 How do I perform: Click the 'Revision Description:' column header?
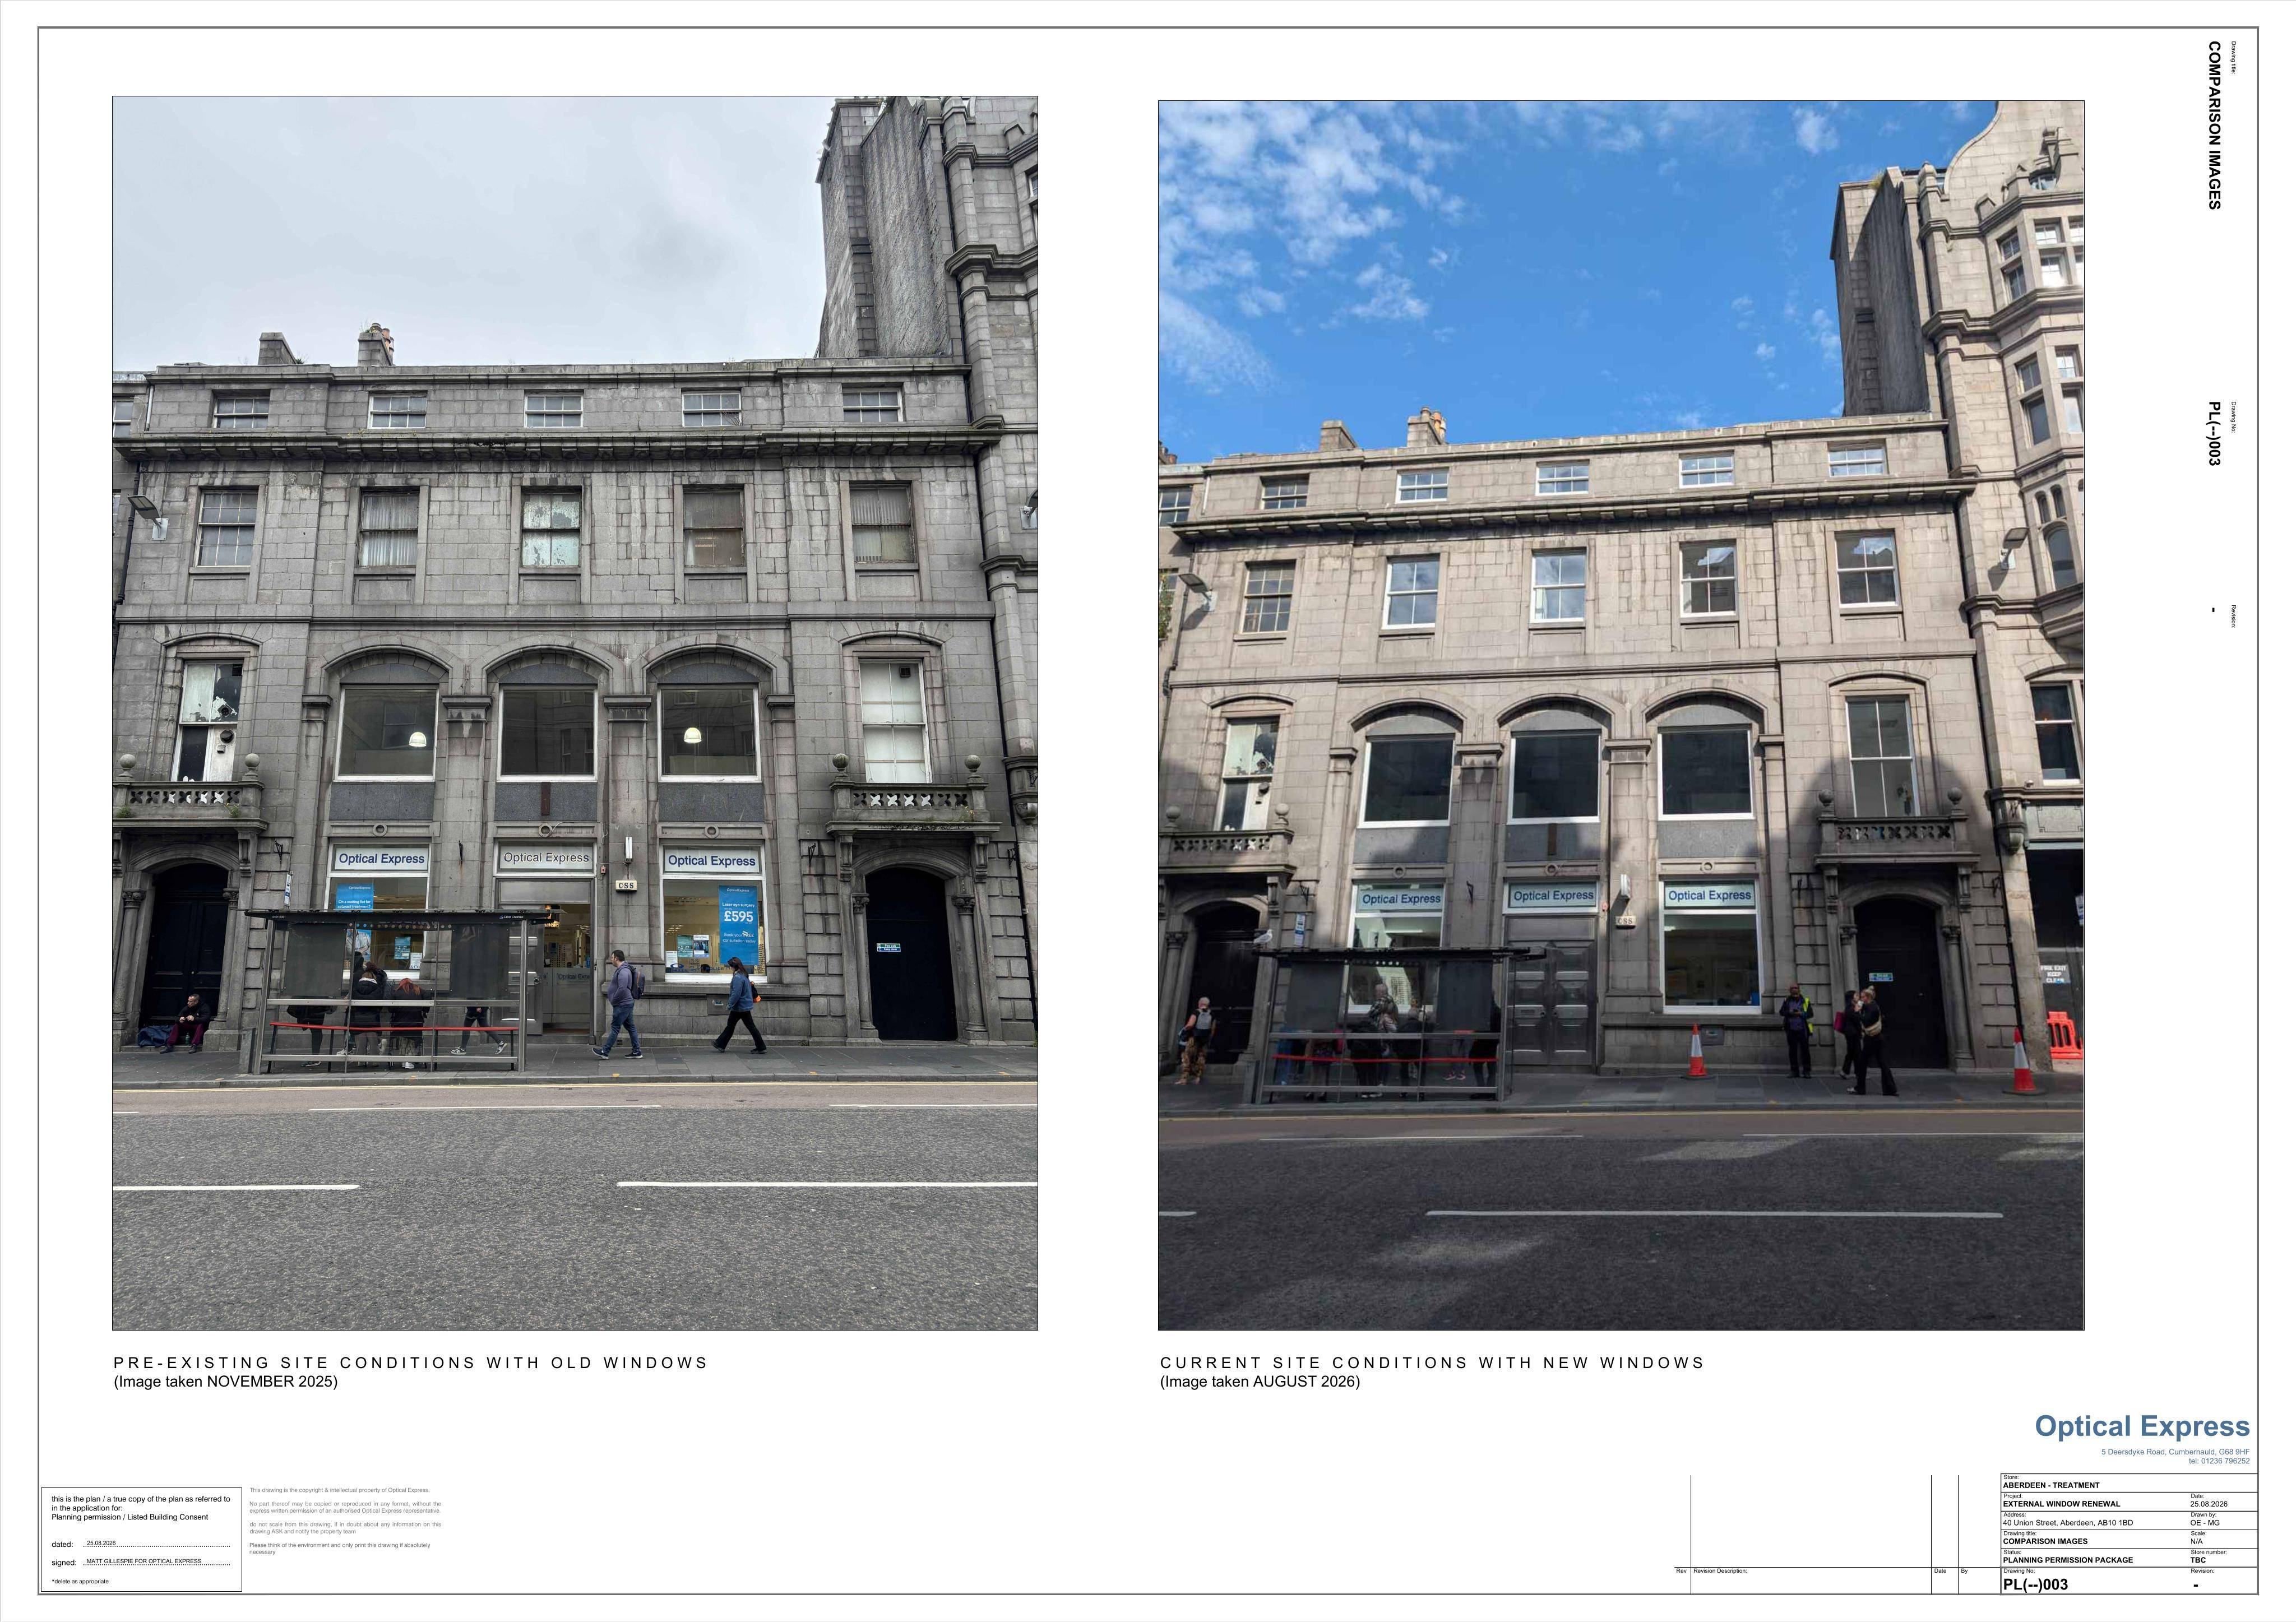[1720, 1571]
